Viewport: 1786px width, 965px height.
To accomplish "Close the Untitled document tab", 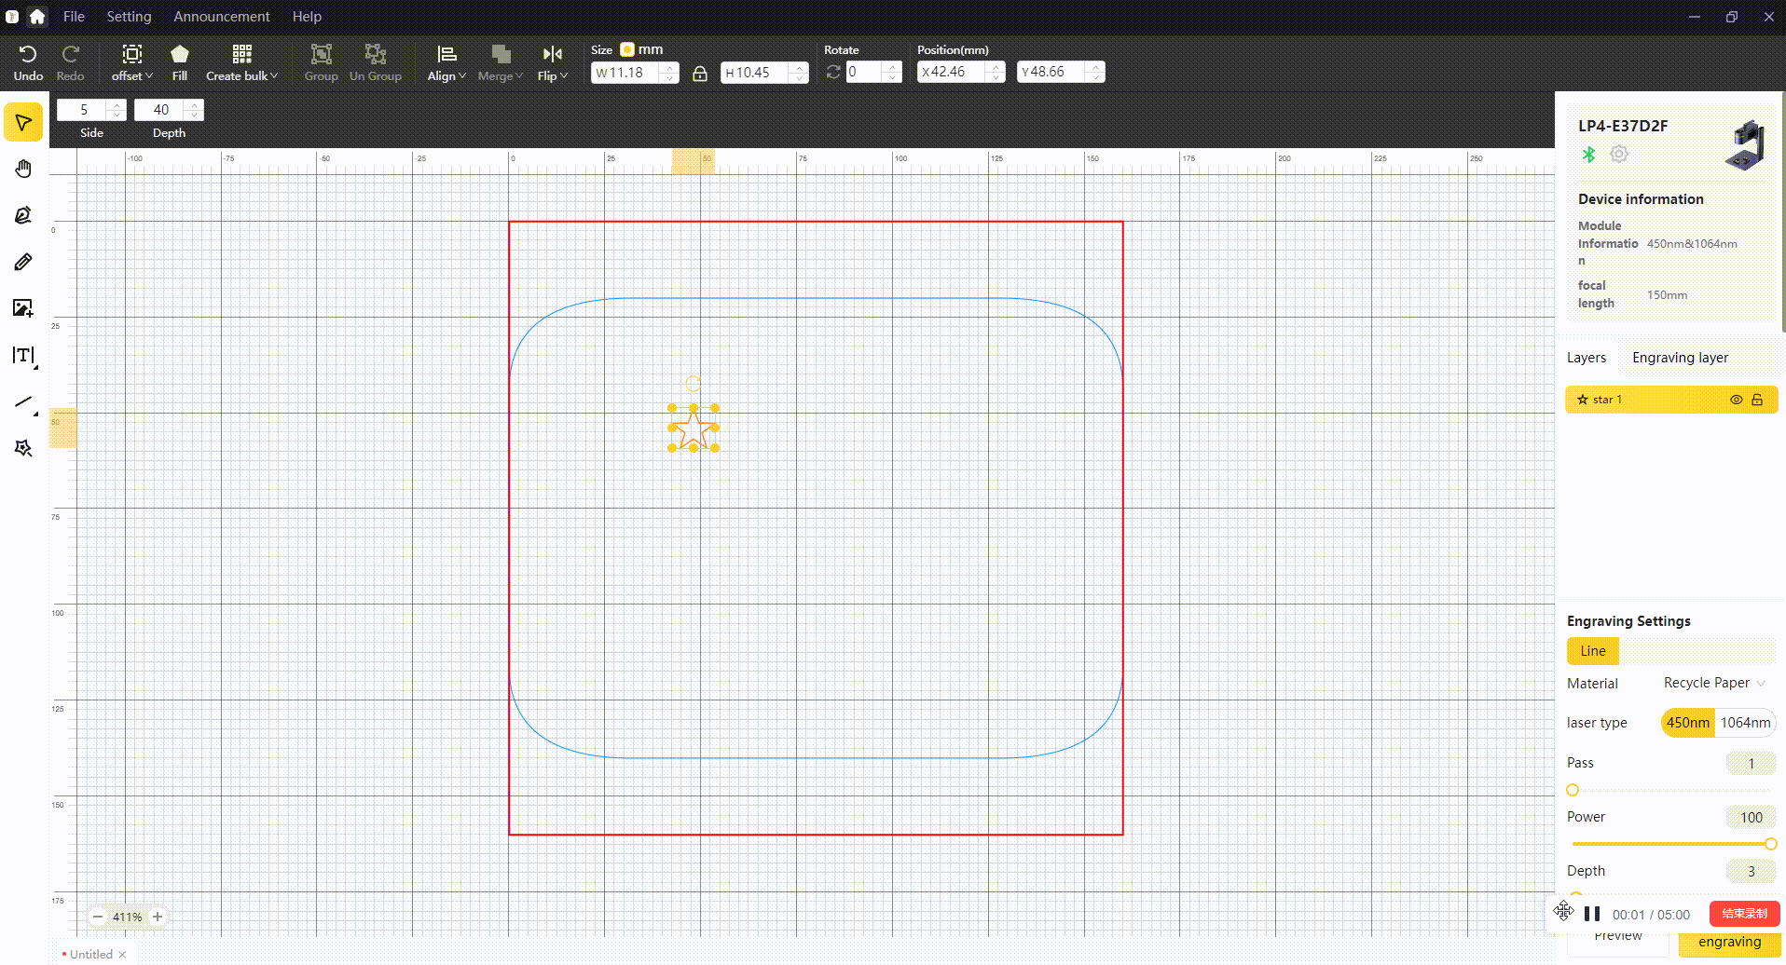I will tap(122, 954).
